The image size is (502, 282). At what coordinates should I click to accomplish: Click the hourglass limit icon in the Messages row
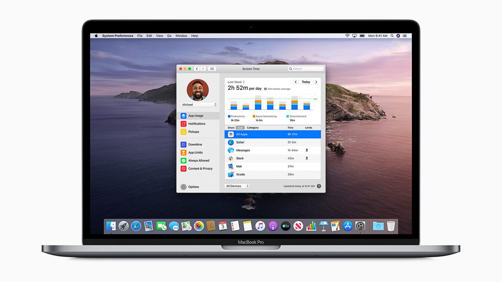[x=307, y=150]
